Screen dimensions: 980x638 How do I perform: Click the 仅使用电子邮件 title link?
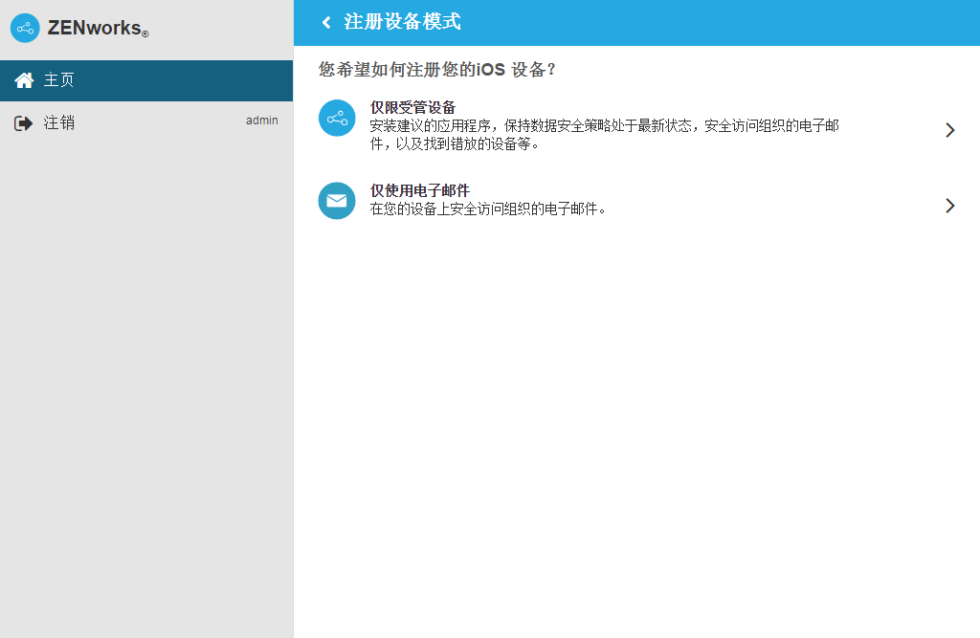tap(419, 190)
